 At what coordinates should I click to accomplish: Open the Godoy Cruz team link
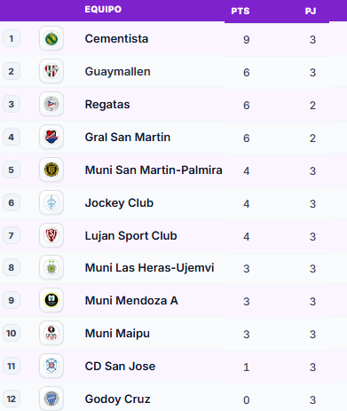tap(117, 399)
